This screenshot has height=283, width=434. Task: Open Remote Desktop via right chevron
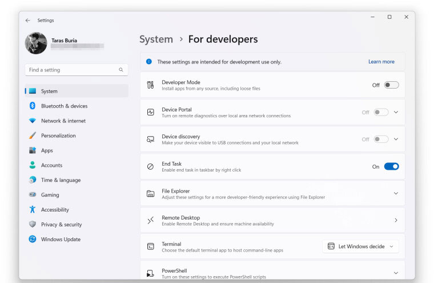pos(396,220)
